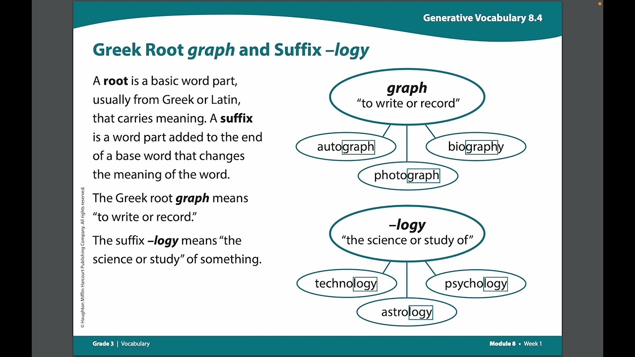
Task: Click the boxed graph inside photograph
Action: [x=424, y=176]
